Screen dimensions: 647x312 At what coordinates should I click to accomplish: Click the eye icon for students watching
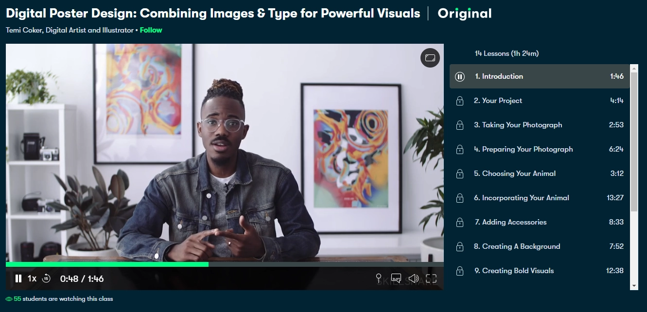[x=9, y=299]
